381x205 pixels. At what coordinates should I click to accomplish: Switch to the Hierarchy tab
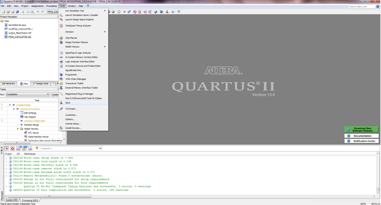click(8, 84)
